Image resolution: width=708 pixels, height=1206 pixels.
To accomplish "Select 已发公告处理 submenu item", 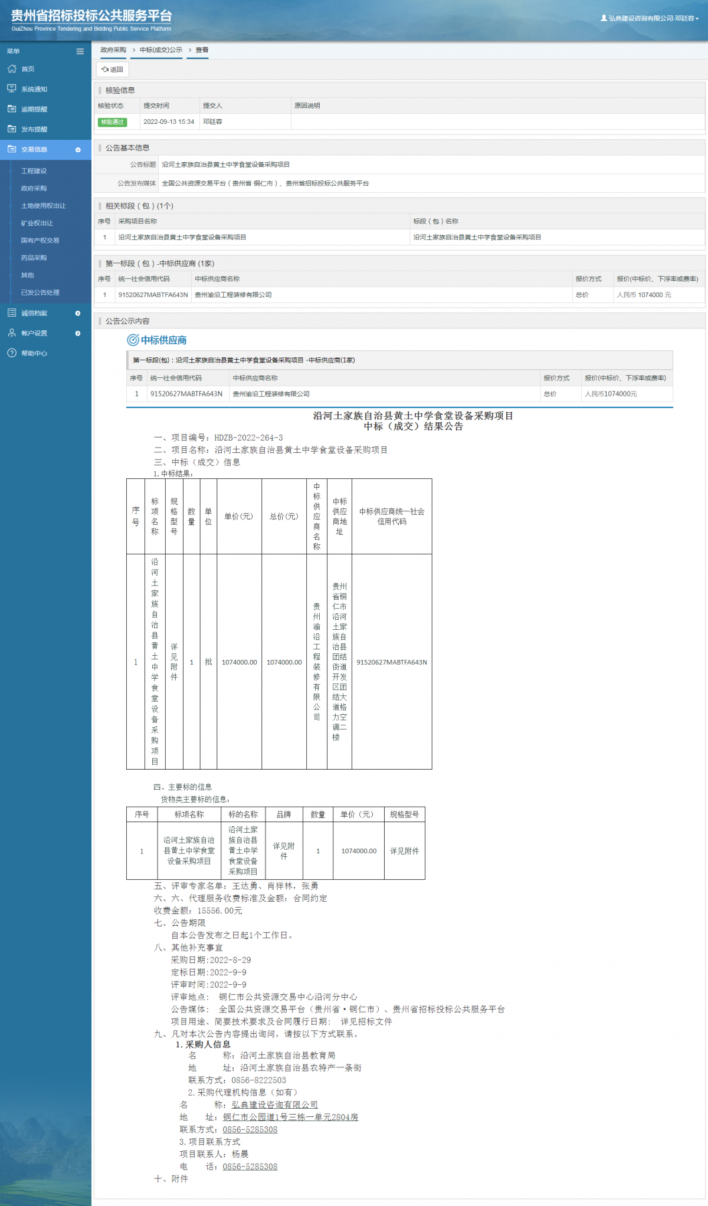I will [x=40, y=293].
